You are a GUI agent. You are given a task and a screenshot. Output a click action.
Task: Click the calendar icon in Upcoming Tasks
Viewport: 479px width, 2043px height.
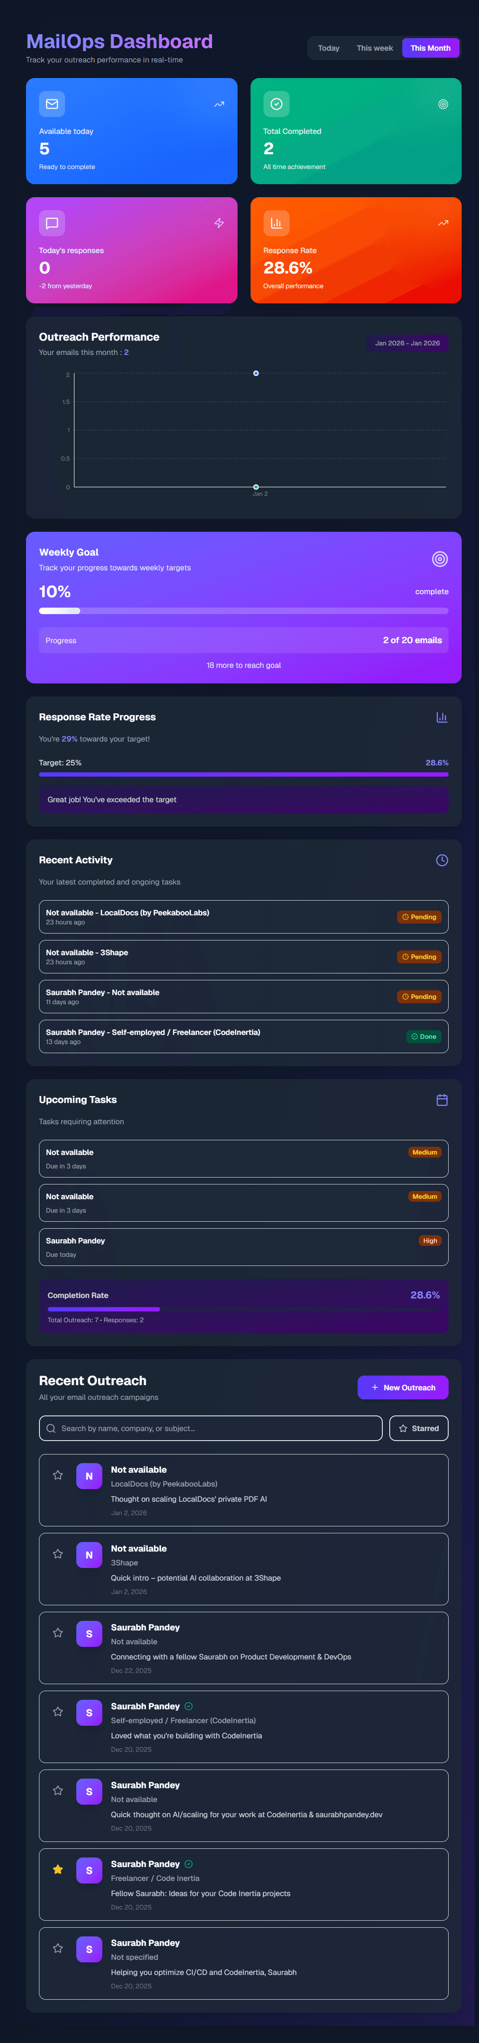pyautogui.click(x=442, y=1099)
